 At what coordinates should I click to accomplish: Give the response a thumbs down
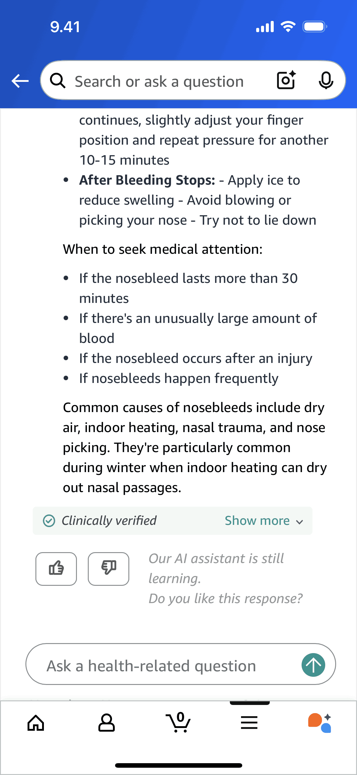[x=108, y=569]
